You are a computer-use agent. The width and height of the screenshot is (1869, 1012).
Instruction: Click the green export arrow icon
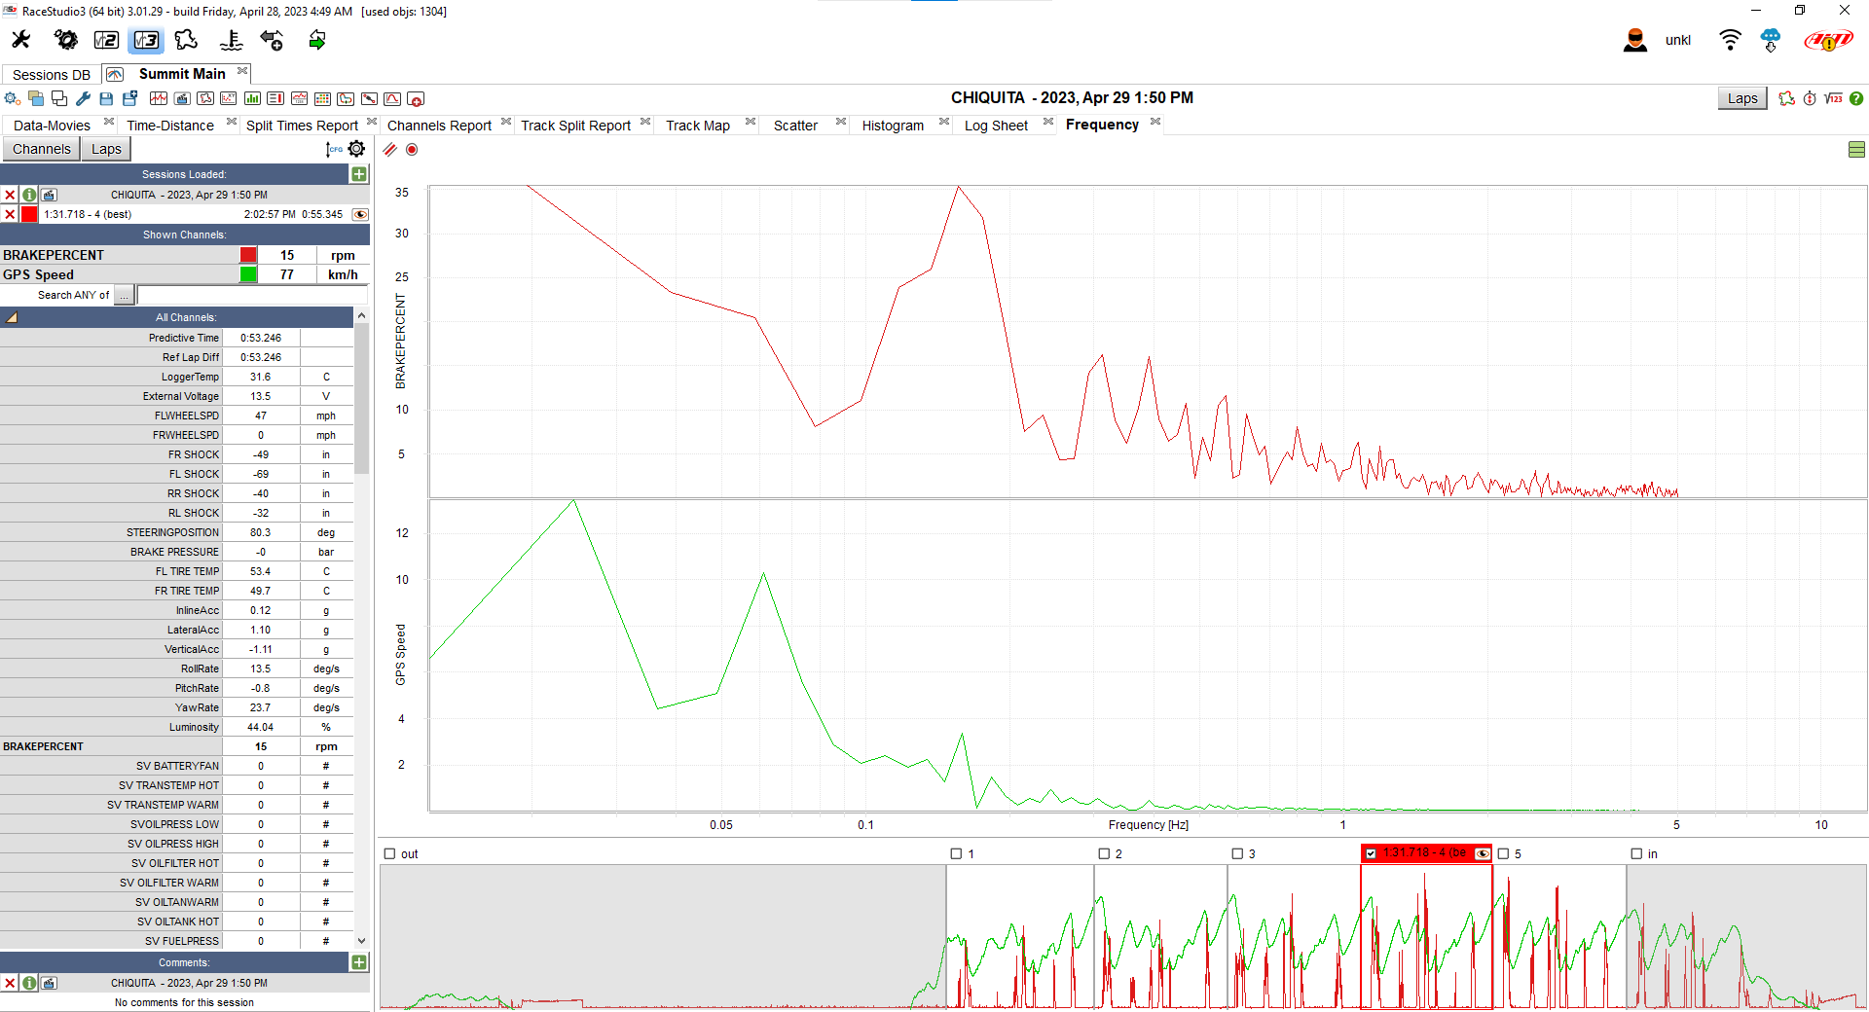pyautogui.click(x=317, y=40)
